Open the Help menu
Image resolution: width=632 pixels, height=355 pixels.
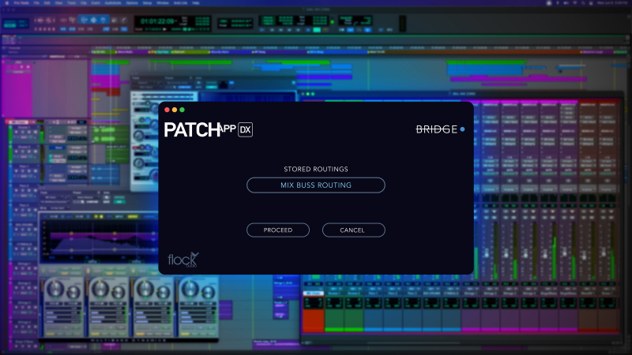(194, 3)
